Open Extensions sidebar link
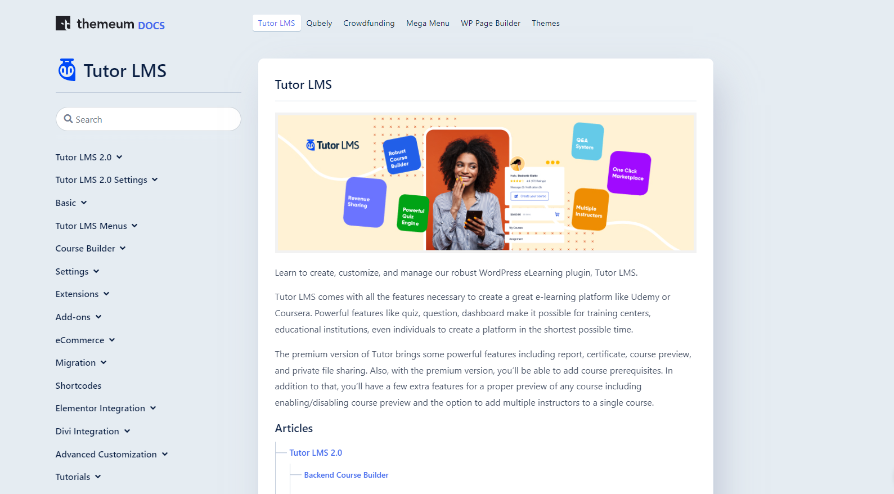Screen dimensions: 894x494 point(77,294)
